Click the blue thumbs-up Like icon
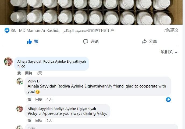 tap(29, 41)
